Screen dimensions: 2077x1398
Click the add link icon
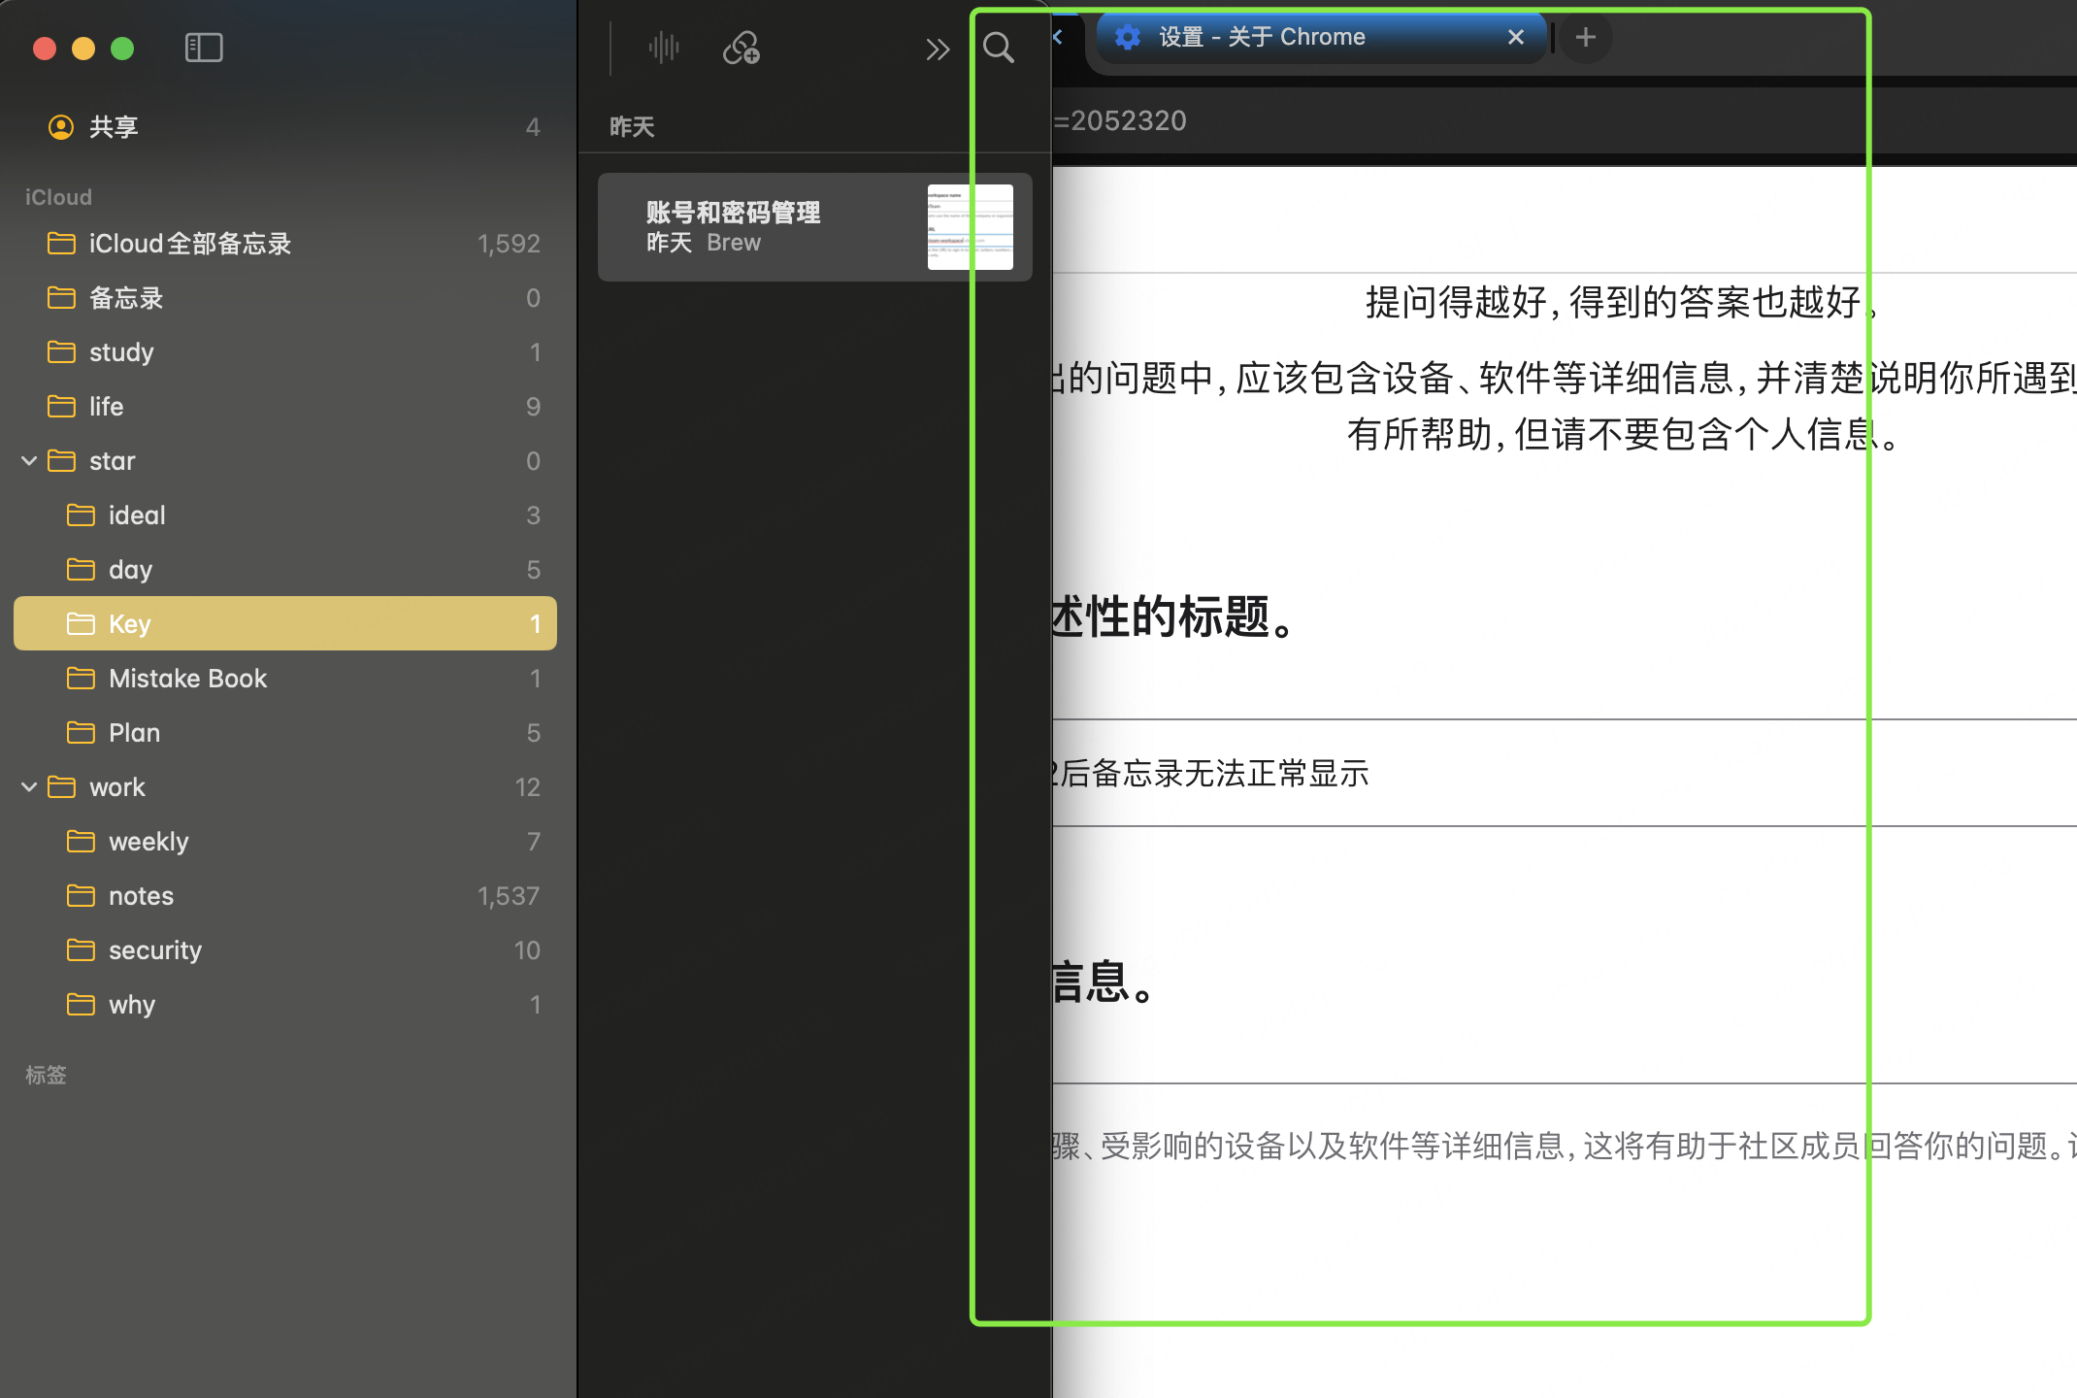point(742,48)
